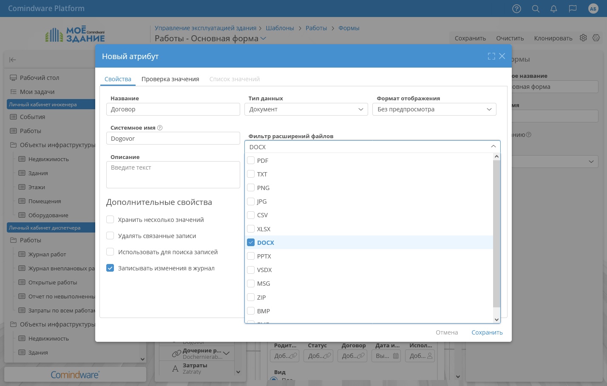
Task: Open the Шаблоны breadcrumb link
Action: [x=280, y=28]
